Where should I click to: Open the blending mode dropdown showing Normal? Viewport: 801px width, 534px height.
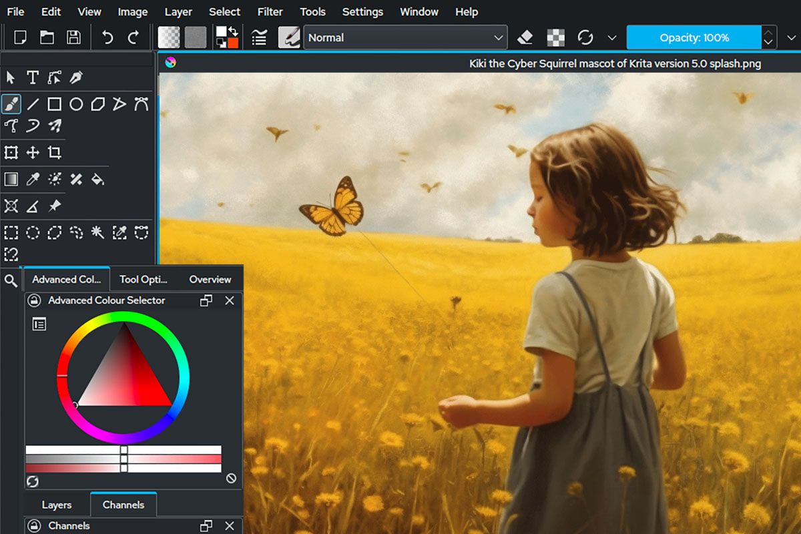(405, 37)
